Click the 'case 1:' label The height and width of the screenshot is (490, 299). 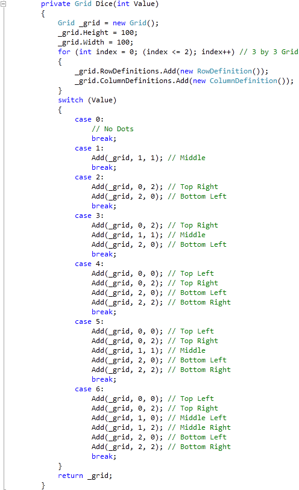89,148
